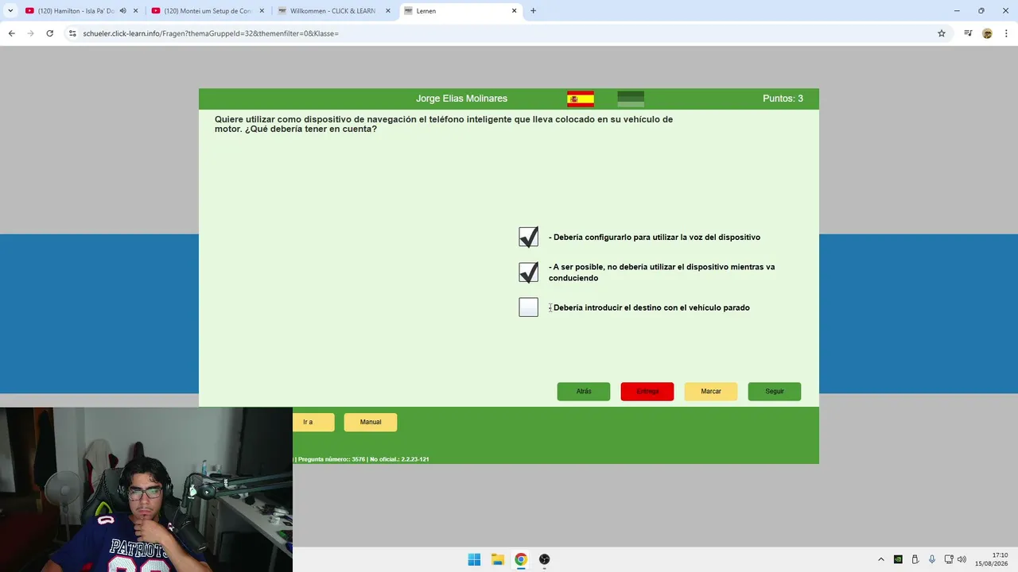Open a new browser tab
The height and width of the screenshot is (572, 1018).
click(533, 11)
